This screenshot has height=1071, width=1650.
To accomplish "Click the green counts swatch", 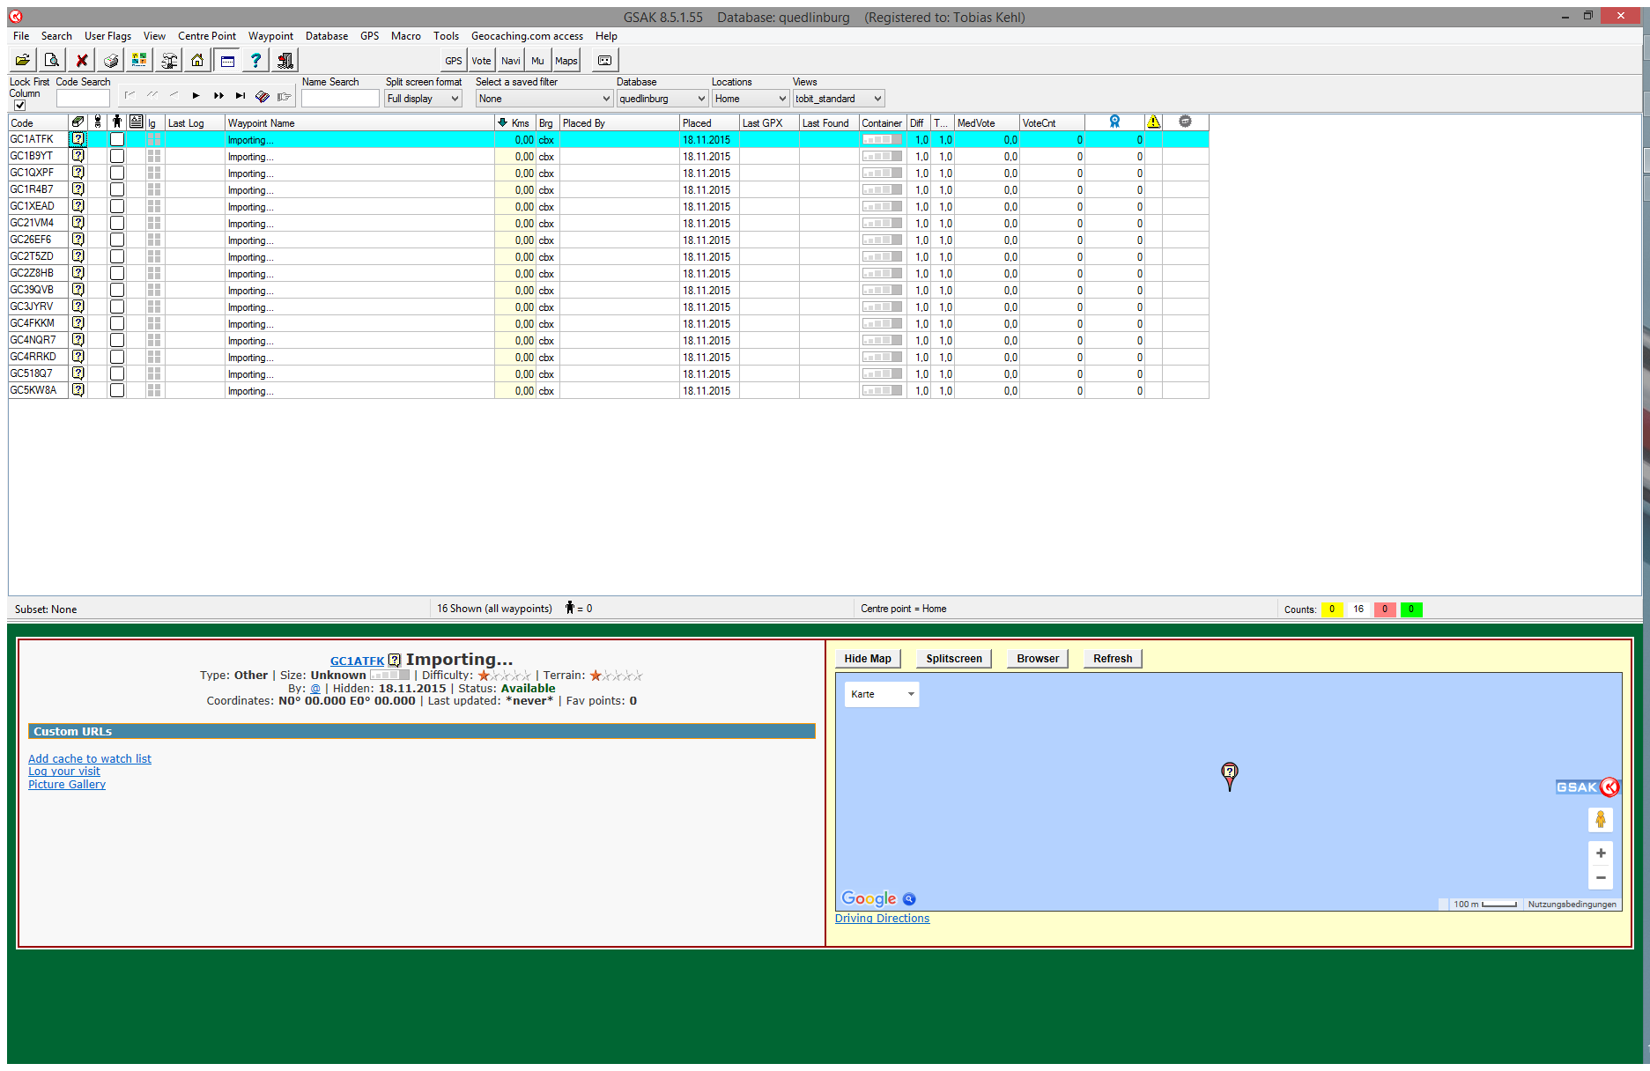I will 1411,609.
